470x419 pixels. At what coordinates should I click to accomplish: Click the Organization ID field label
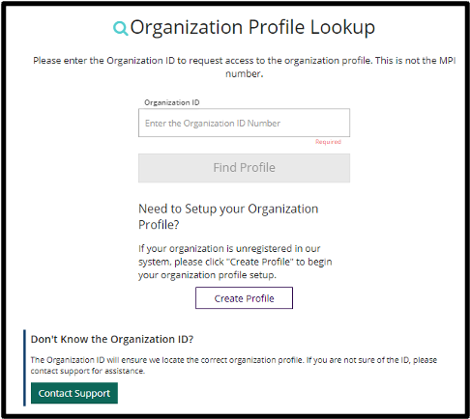pos(172,102)
